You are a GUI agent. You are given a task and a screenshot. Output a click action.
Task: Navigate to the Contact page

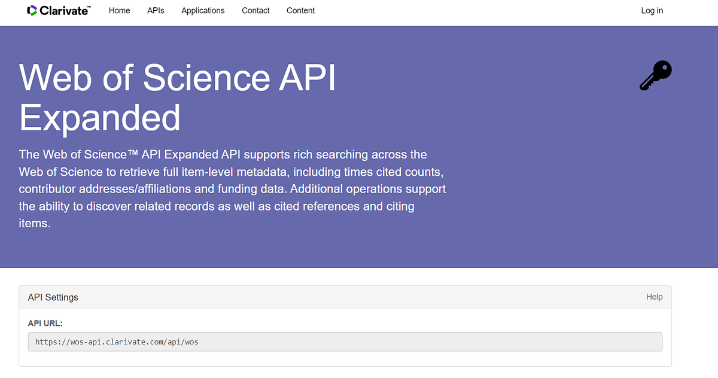tap(255, 11)
